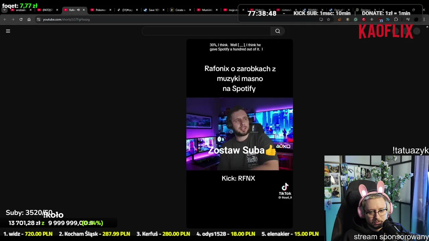Image resolution: width=429 pixels, height=241 pixels.
Task: Bookmark this page with the star icon
Action: pyautogui.click(x=328, y=19)
